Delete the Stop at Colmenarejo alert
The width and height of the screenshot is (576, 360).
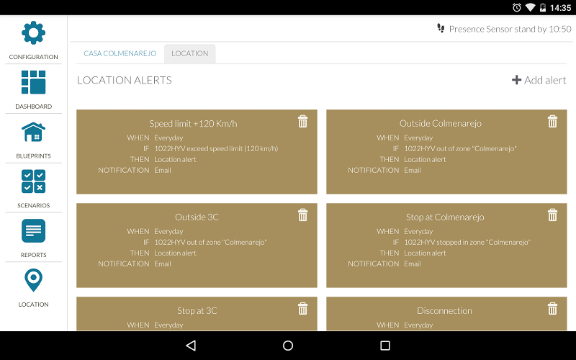tap(552, 215)
